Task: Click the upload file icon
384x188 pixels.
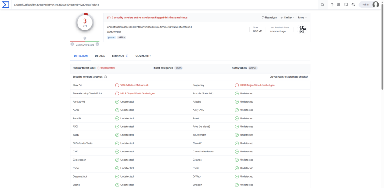Action: 332,4
